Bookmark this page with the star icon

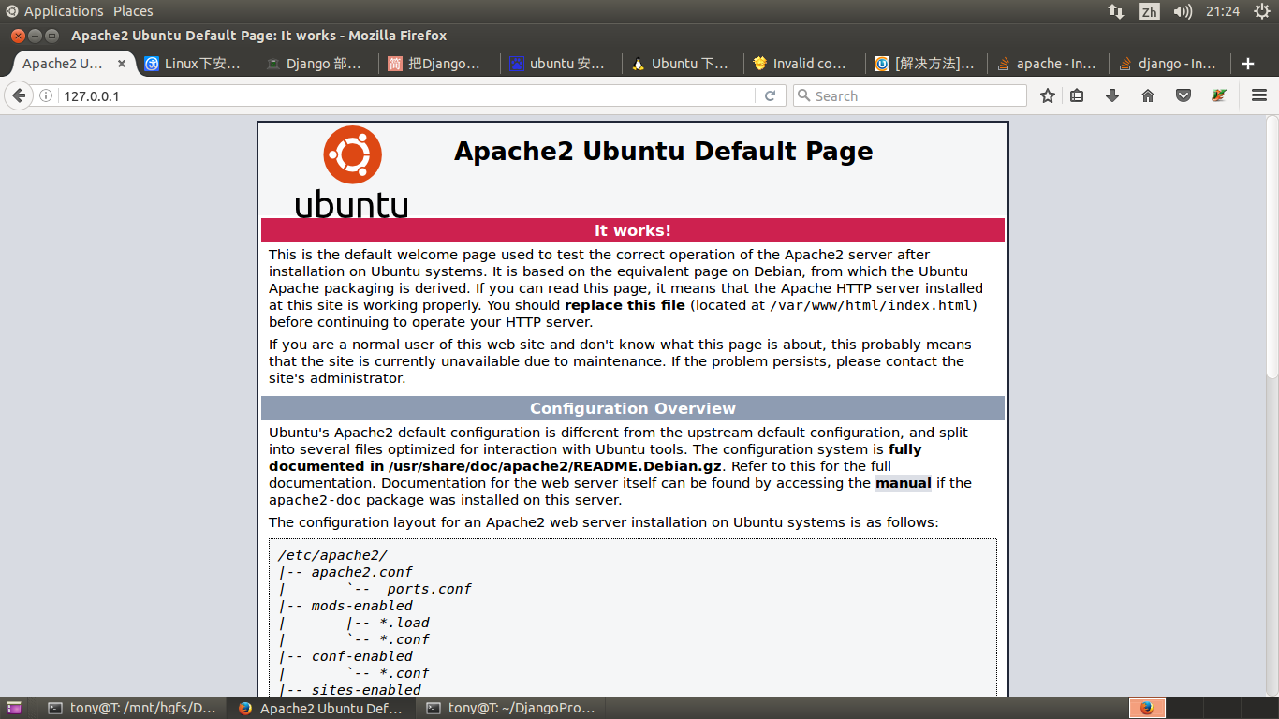coord(1048,95)
